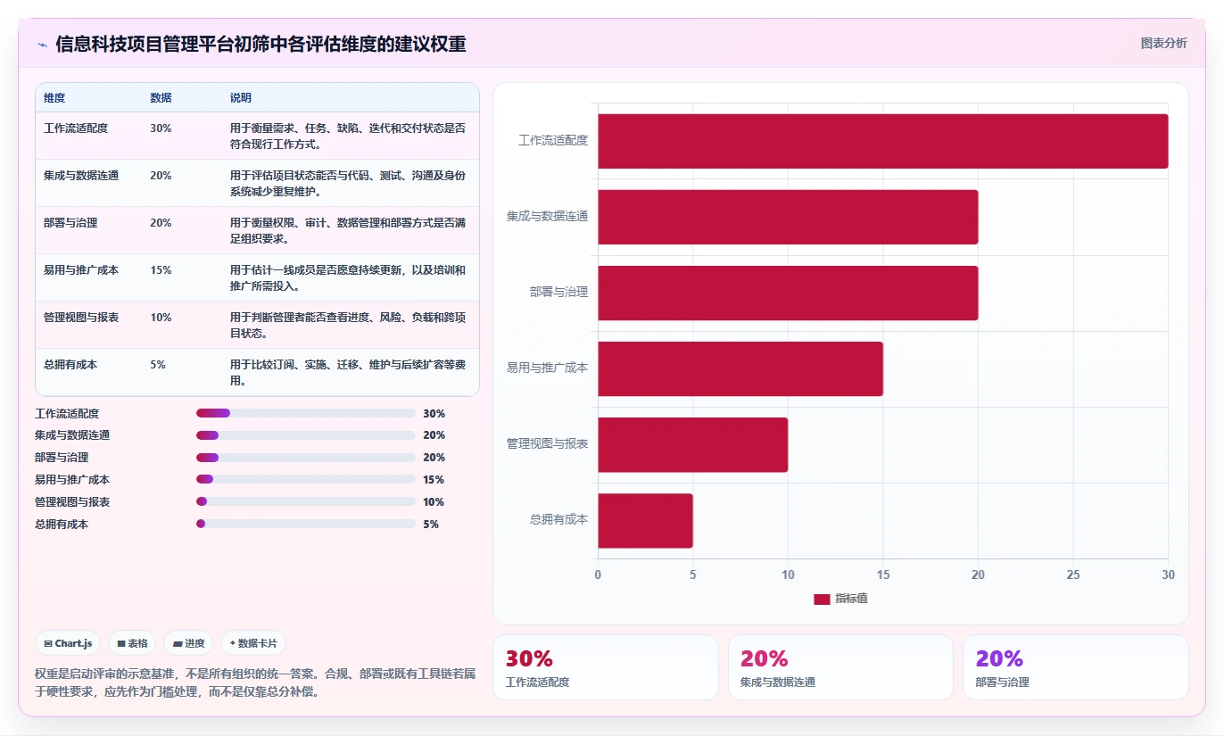Click the 工作流适配度 chart axis label
This screenshot has height=736, width=1224.
tap(553, 141)
